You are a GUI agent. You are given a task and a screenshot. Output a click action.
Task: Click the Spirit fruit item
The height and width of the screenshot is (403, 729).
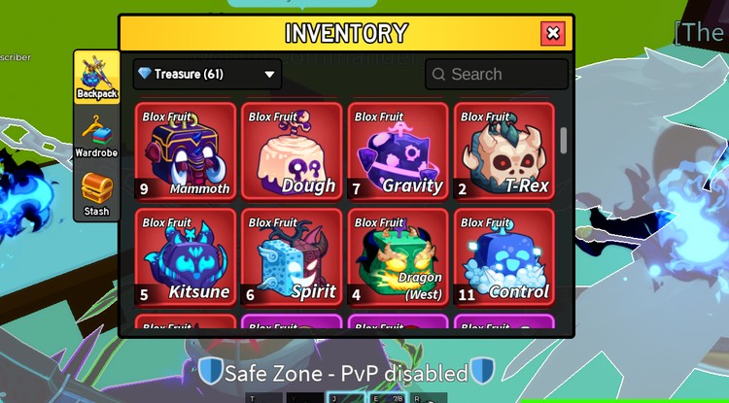pyautogui.click(x=292, y=257)
